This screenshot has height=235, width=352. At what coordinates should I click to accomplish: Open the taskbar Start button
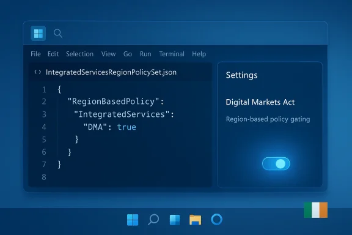pos(133,220)
